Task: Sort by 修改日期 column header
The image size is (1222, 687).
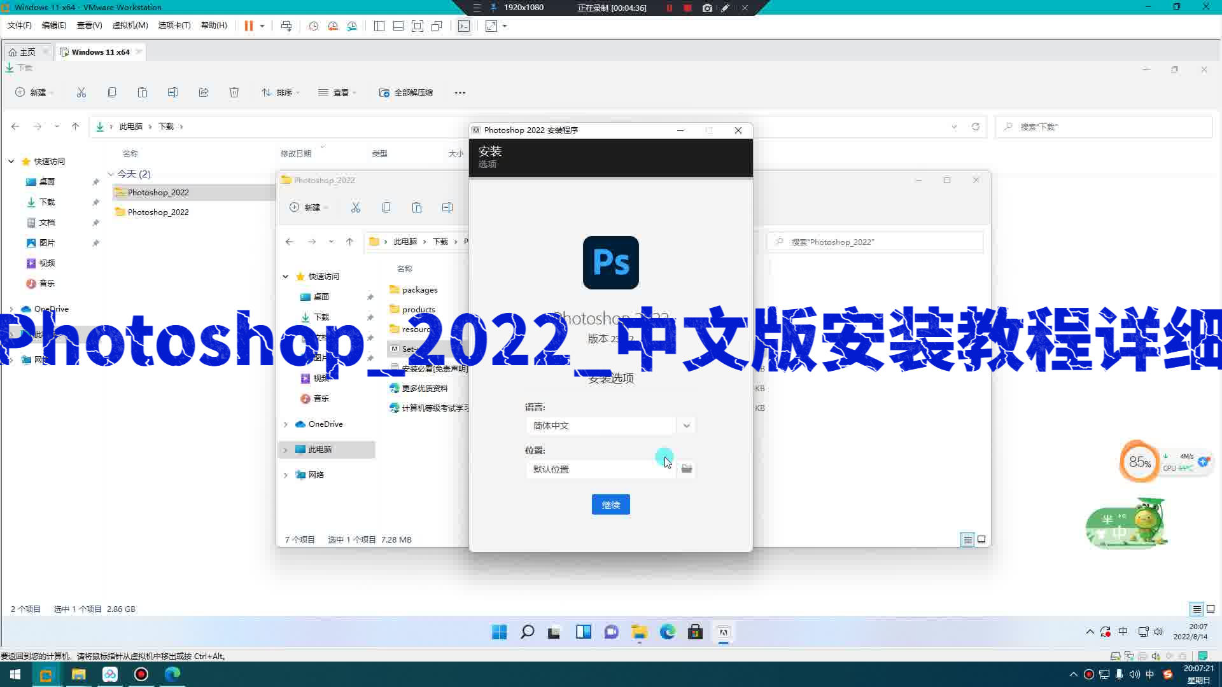Action: 296,153
